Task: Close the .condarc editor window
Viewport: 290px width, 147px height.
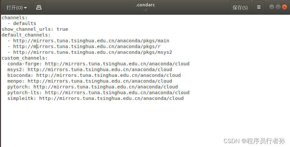Action: (x=284, y=7)
